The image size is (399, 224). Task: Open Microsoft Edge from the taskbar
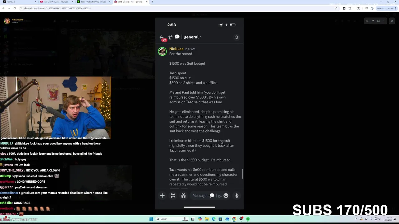pyautogui.click(x=214, y=219)
